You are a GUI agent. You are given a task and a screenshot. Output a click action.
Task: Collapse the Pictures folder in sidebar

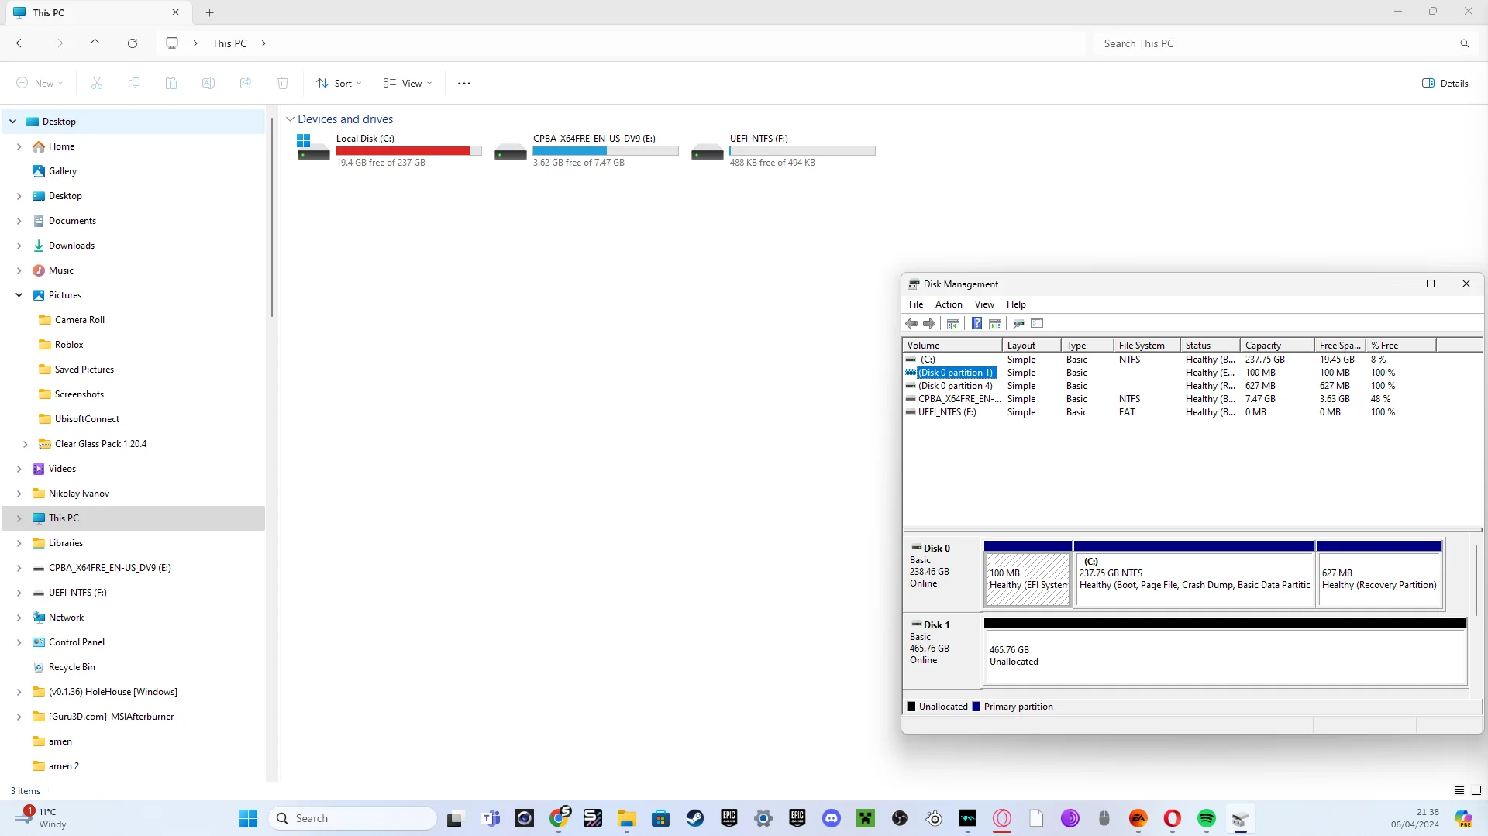click(x=19, y=295)
